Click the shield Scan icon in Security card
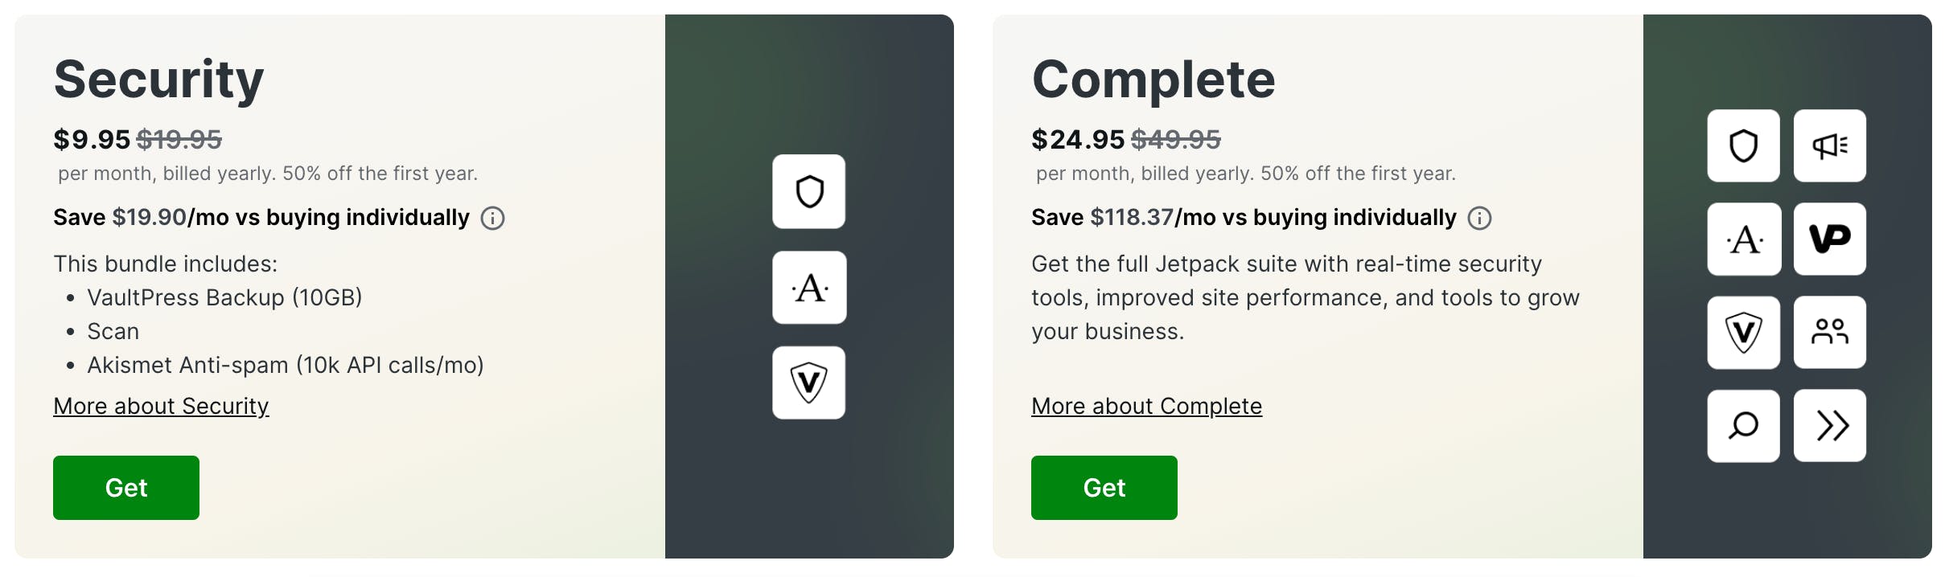This screenshot has width=1945, height=577. (x=808, y=192)
